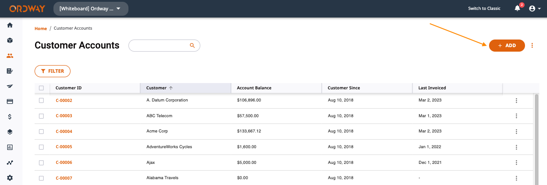The image size is (547, 185).
Task: Open Settings gear icon in sidebar
Action: point(10,178)
